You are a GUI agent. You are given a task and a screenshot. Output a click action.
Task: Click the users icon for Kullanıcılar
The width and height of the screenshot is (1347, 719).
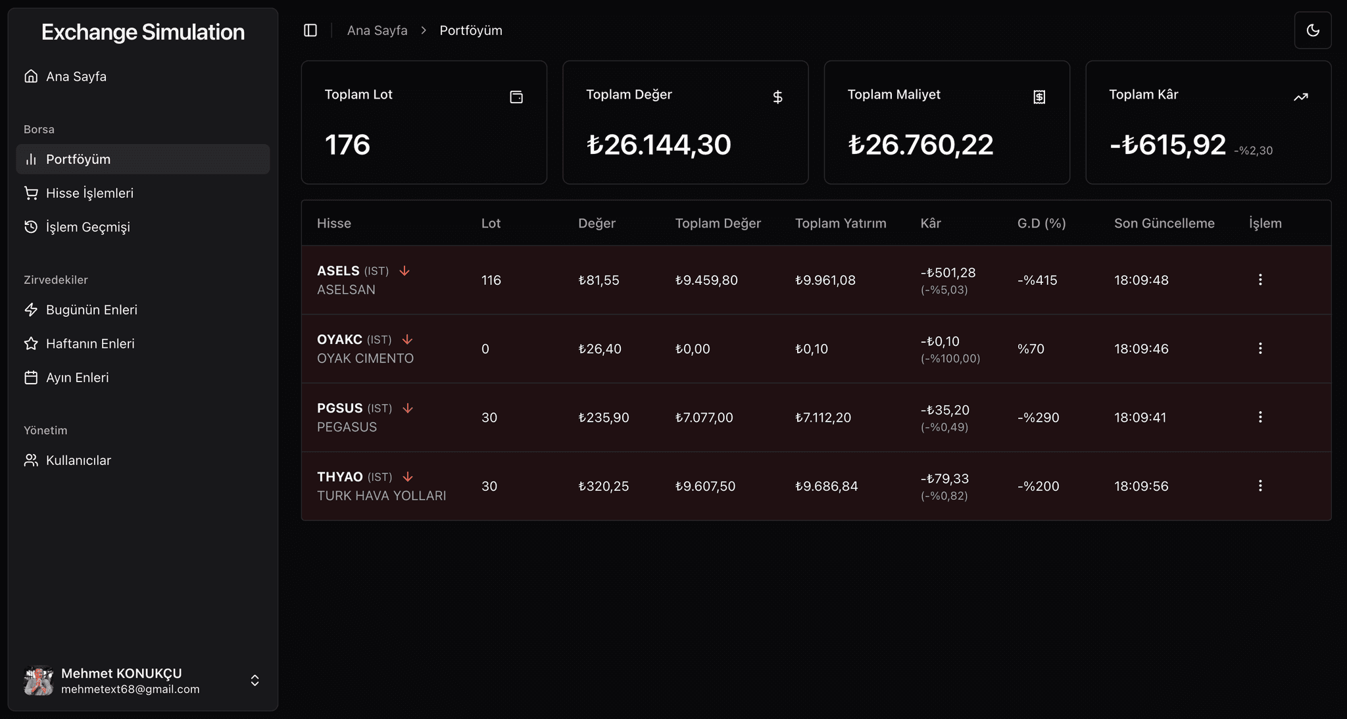(31, 460)
